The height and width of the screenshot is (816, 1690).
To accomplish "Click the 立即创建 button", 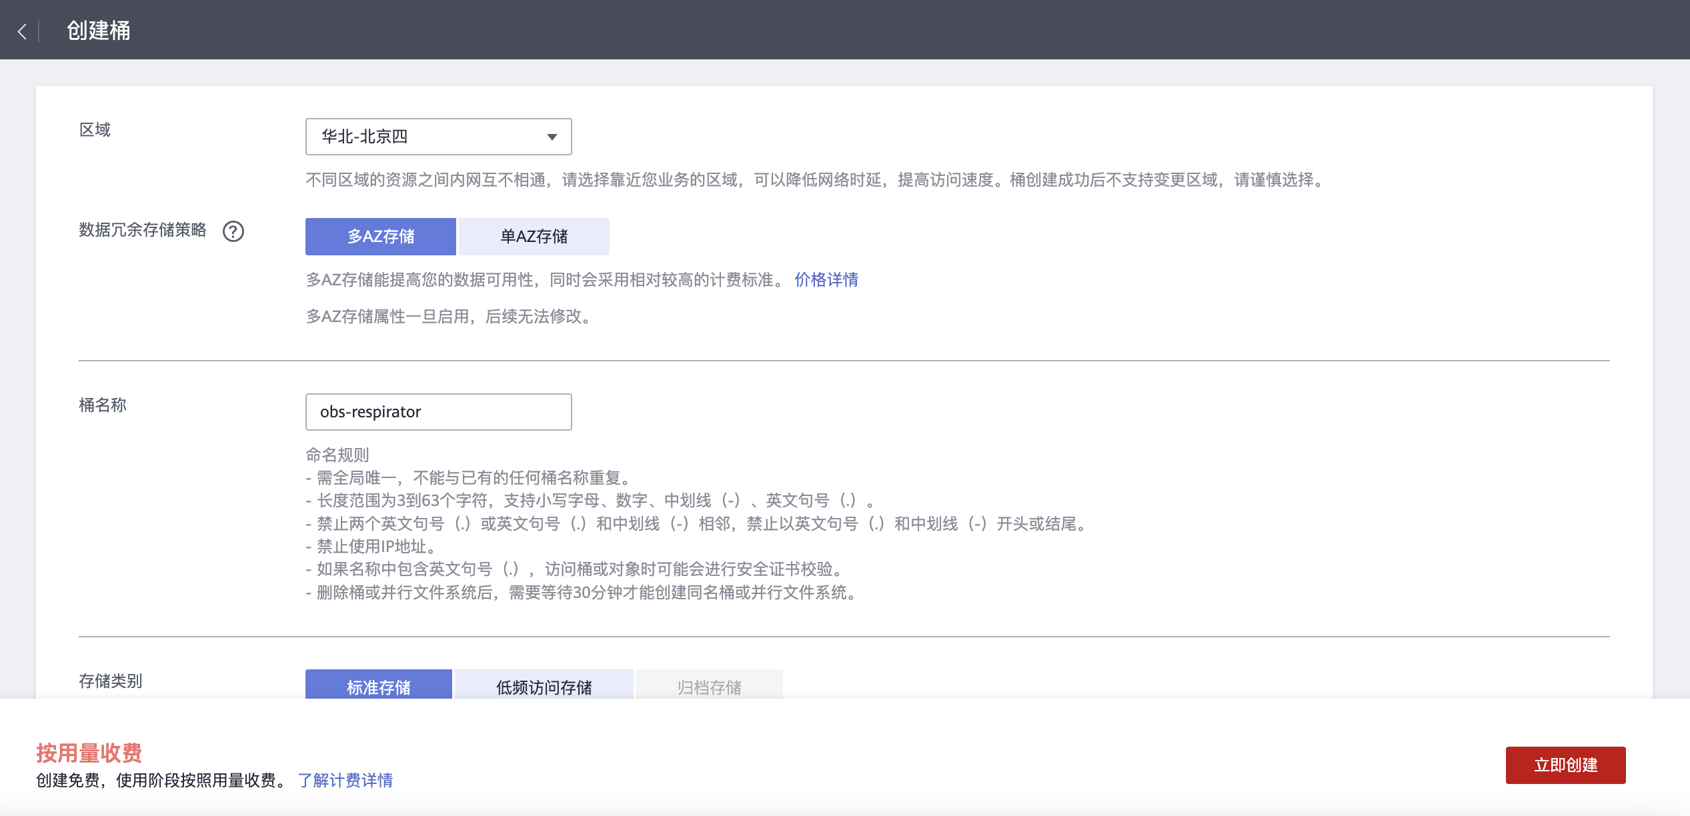I will click(x=1565, y=765).
